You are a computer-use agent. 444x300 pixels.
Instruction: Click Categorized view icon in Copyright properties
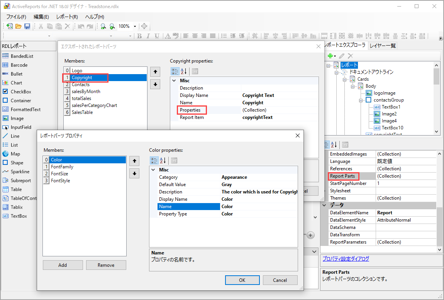pyautogui.click(x=175, y=71)
